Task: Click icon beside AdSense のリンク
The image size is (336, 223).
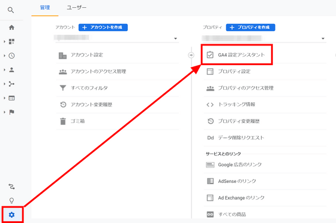Action: tap(210, 181)
